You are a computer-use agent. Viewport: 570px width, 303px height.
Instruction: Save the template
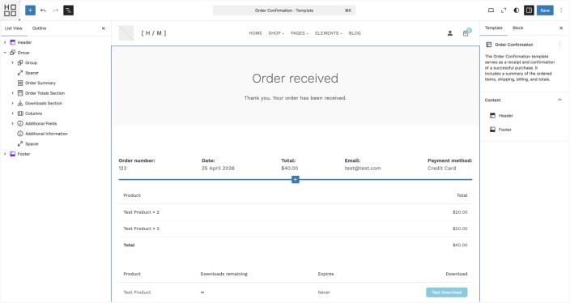click(x=545, y=11)
